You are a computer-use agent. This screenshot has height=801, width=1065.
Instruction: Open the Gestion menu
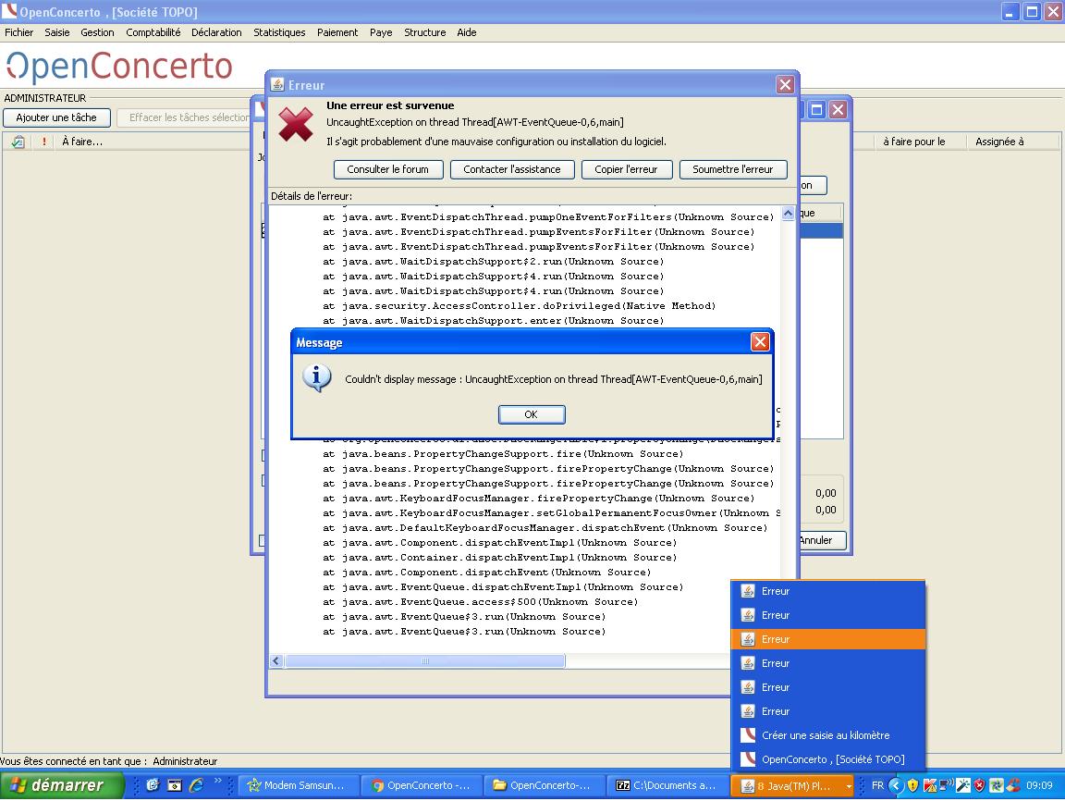tap(97, 32)
